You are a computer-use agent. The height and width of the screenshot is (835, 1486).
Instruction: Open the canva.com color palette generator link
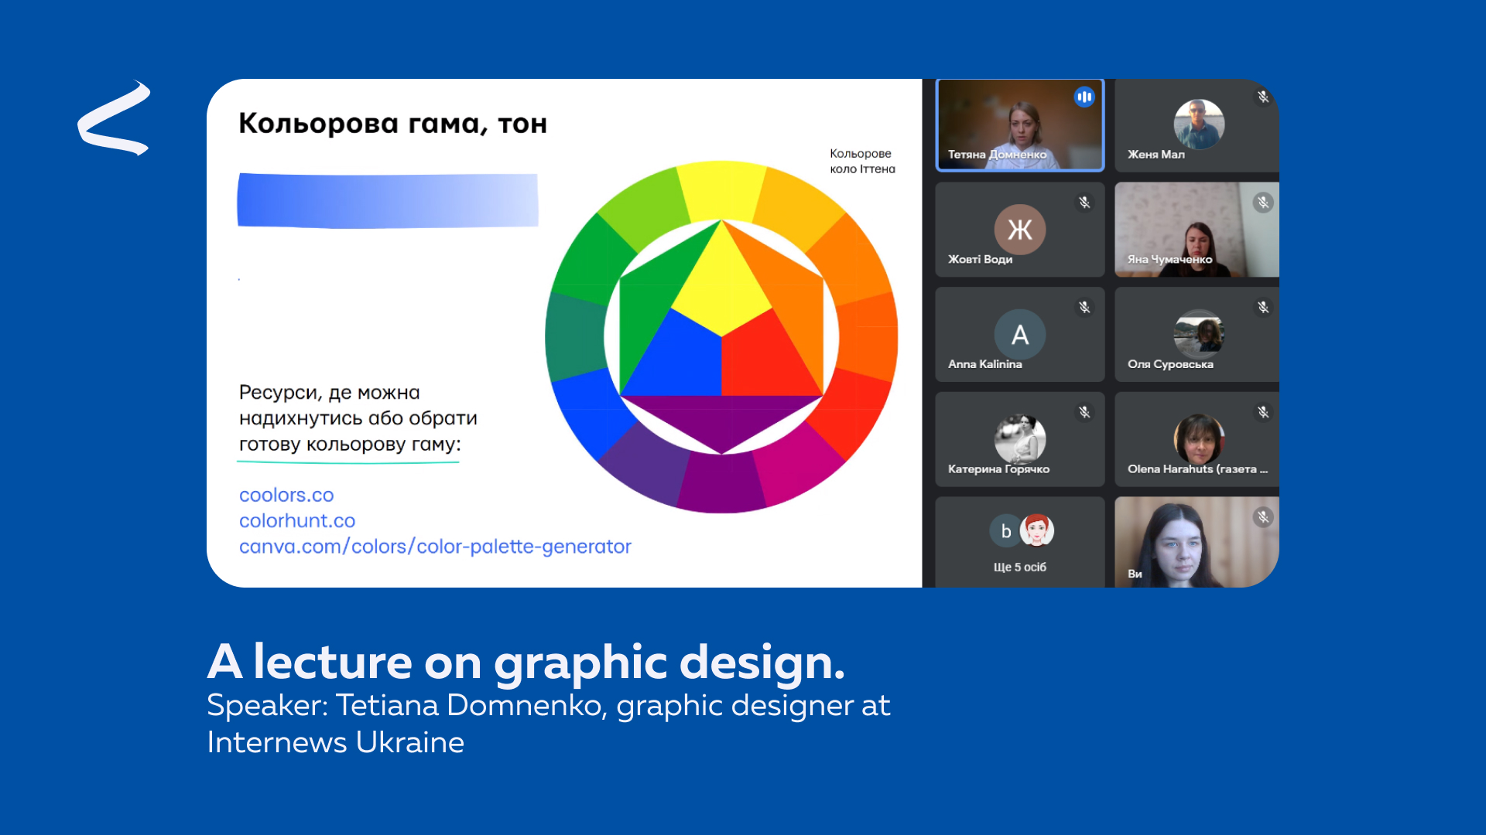tap(435, 547)
